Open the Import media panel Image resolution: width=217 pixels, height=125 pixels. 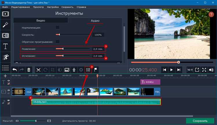[x=5, y=14]
